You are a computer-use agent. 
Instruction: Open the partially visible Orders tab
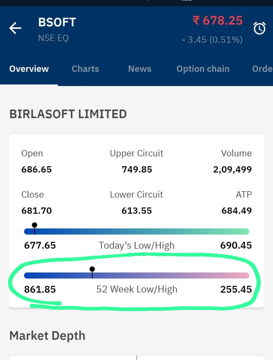[262, 69]
